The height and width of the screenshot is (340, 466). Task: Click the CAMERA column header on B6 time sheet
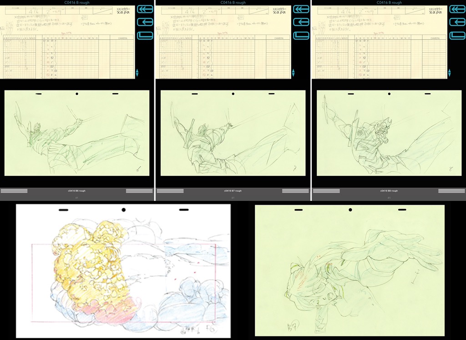[x=122, y=38]
